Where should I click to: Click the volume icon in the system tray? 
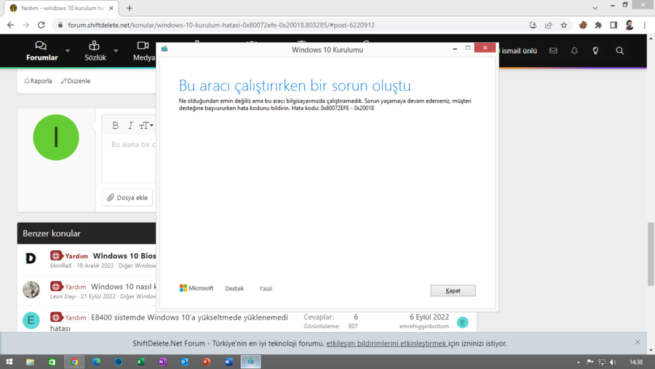(613, 362)
